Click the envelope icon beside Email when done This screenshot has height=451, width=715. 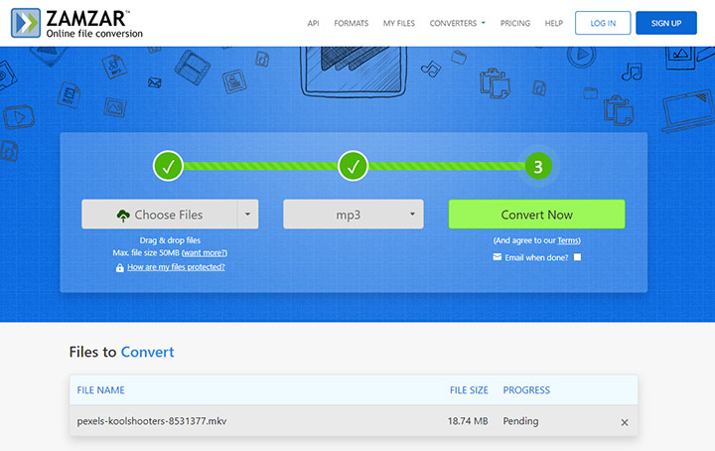coord(498,257)
